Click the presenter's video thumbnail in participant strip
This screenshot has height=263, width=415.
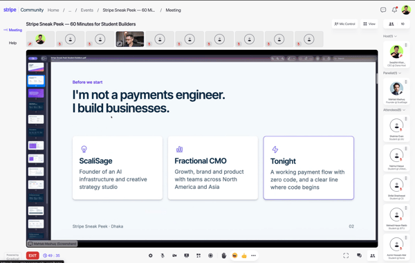click(130, 39)
